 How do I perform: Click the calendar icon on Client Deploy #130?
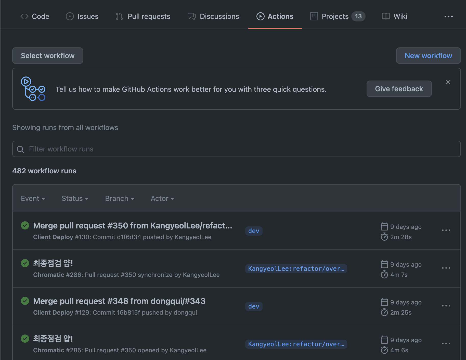click(x=384, y=226)
